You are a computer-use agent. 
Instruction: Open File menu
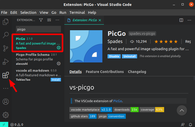pos(4,13)
